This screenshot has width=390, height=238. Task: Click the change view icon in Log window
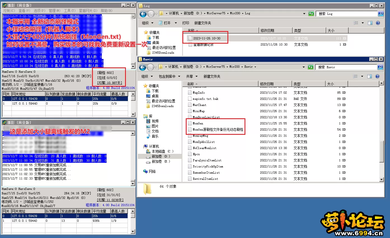[x=356, y=23]
